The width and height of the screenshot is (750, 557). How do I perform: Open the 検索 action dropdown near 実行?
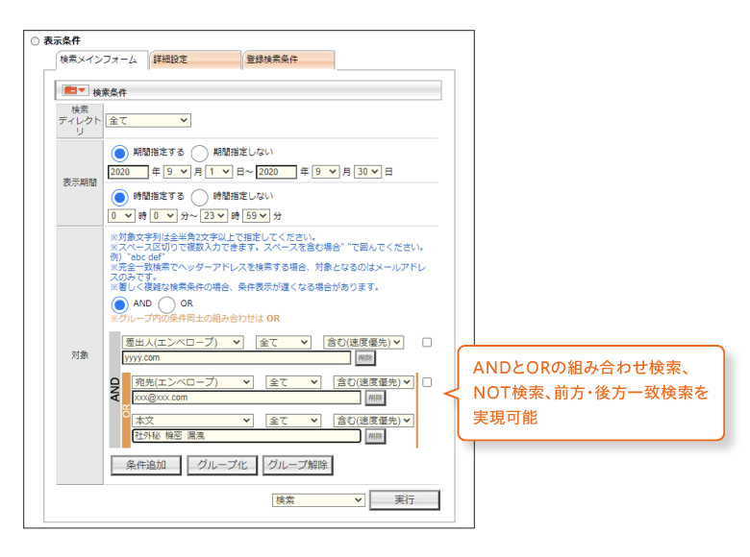[x=318, y=500]
